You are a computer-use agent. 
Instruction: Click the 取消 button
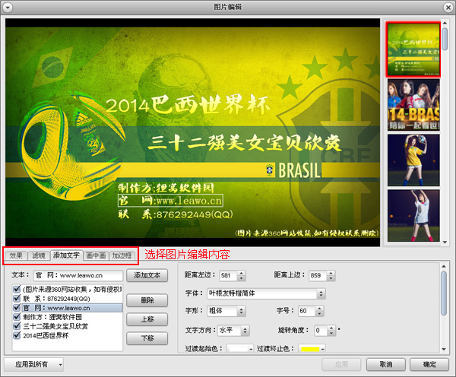pos(386,365)
